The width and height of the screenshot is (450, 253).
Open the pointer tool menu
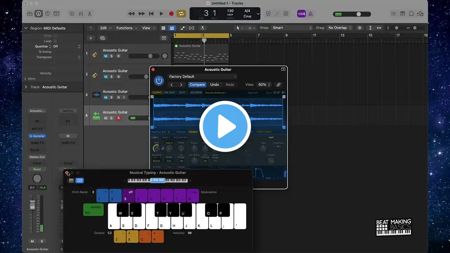(239, 28)
